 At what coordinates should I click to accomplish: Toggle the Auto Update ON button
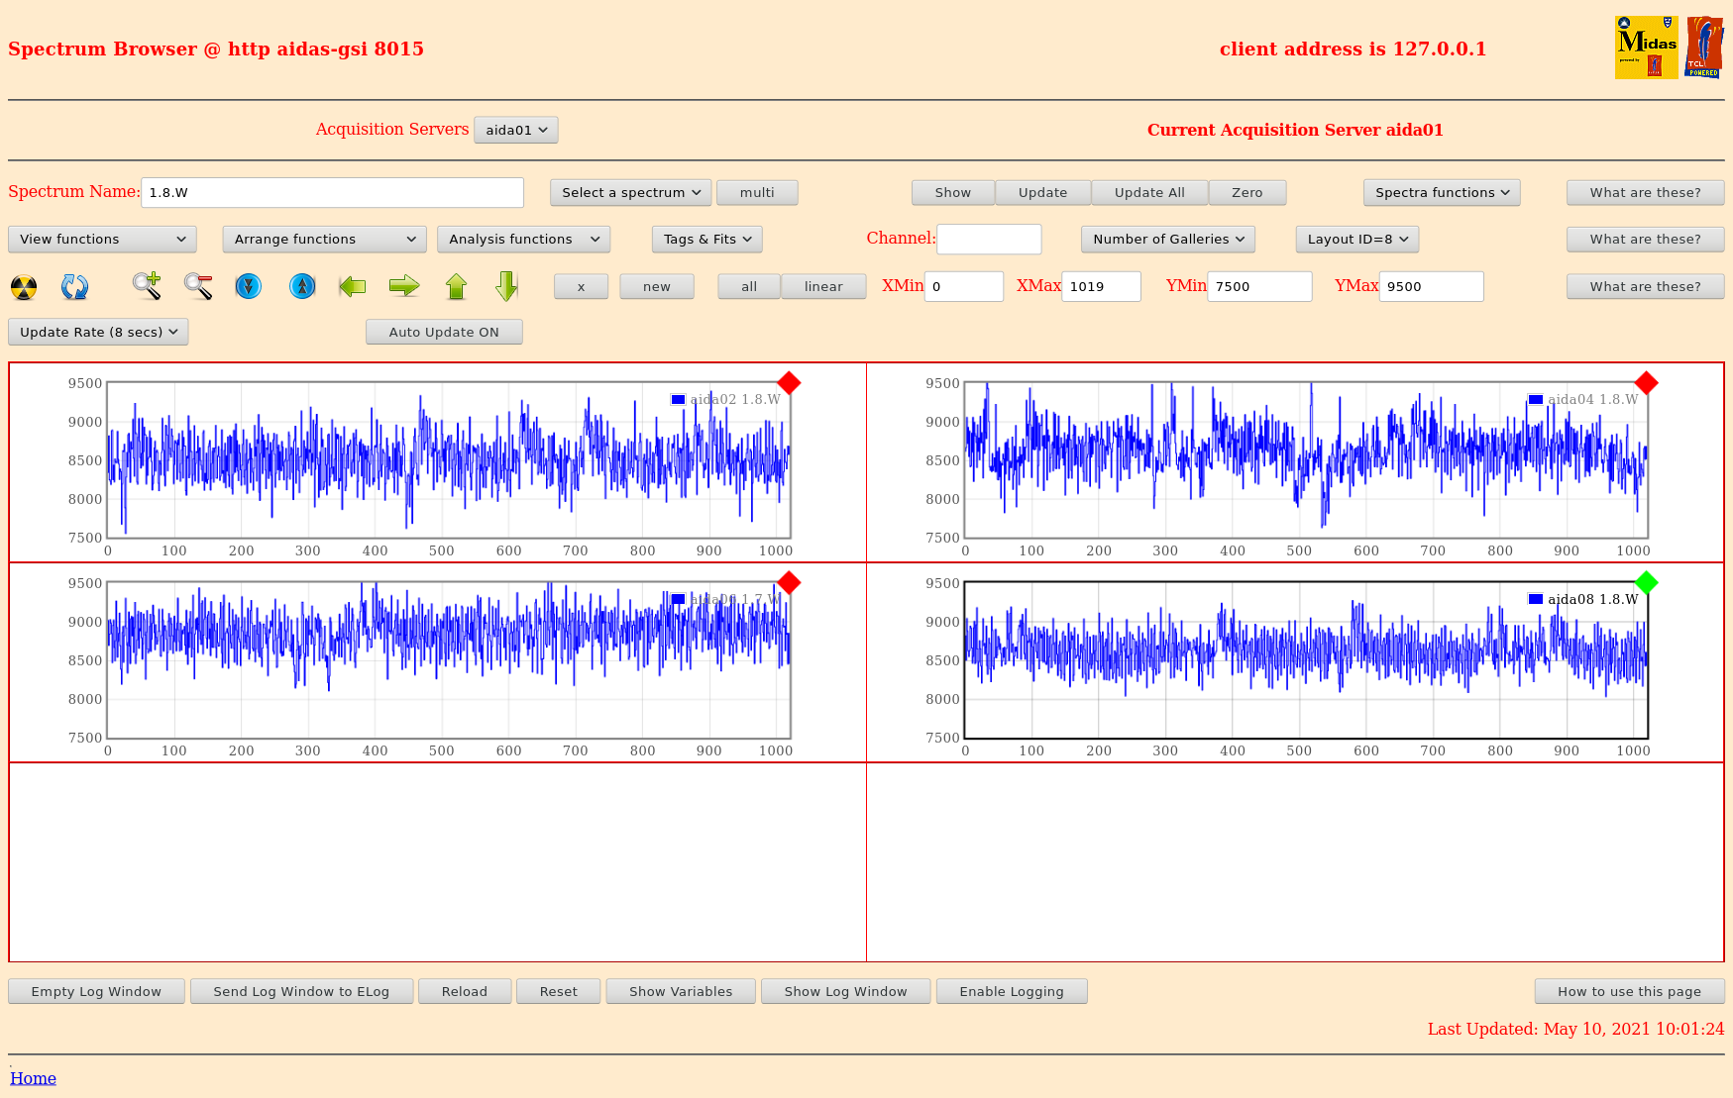[x=444, y=333]
